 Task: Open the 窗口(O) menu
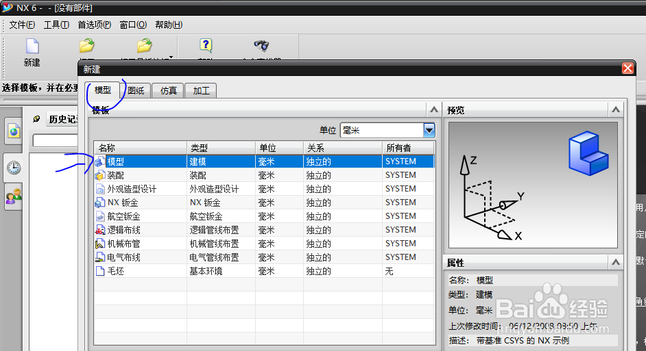coord(133,25)
